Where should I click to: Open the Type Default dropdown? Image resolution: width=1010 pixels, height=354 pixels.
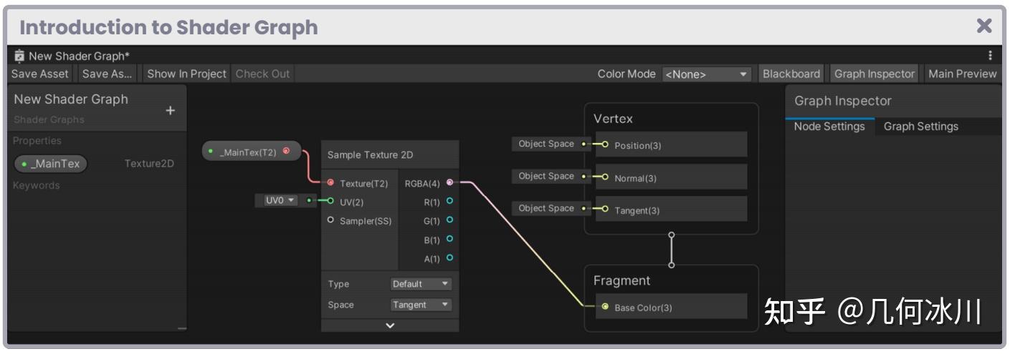pos(421,284)
